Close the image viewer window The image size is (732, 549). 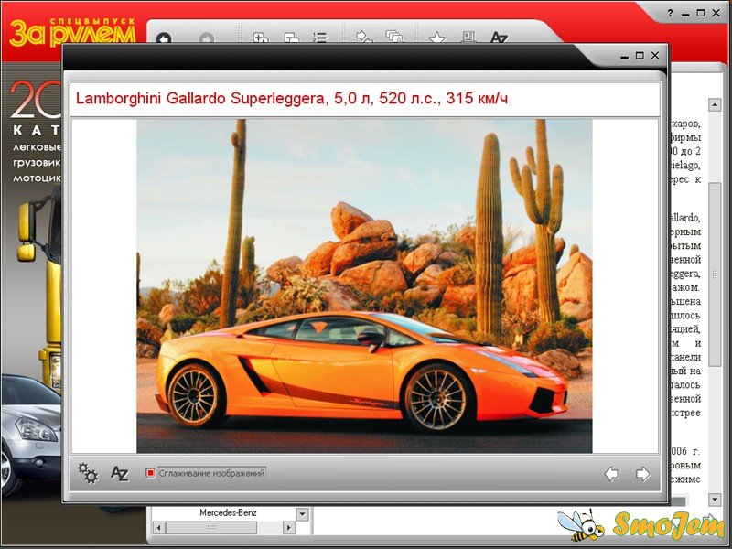coord(655,55)
